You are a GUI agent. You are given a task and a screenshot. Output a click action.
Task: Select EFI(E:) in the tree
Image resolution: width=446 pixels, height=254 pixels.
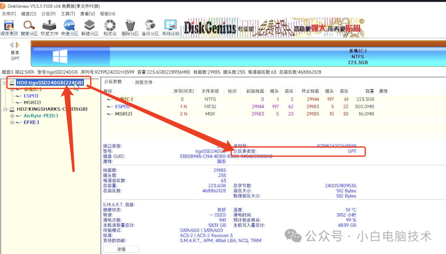pyautogui.click(x=31, y=122)
